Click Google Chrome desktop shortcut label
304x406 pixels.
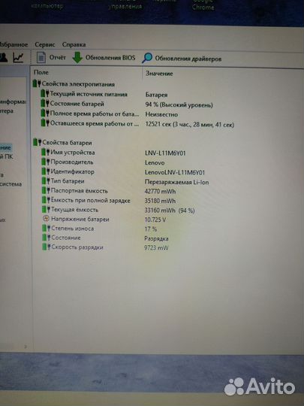point(203,5)
